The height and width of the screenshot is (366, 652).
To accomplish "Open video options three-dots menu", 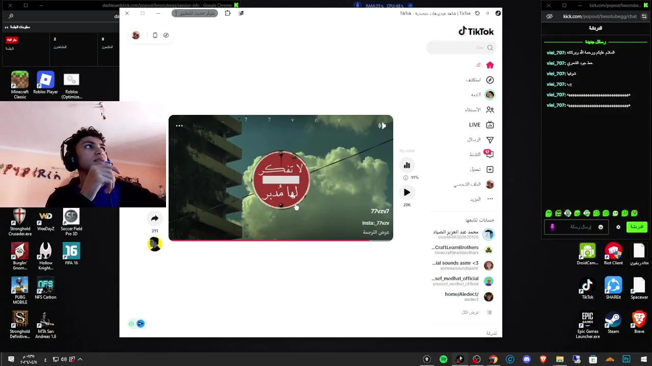I will tap(179, 126).
